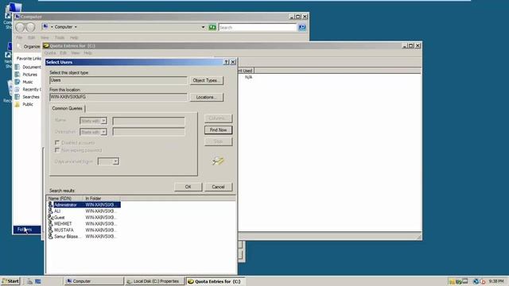Viewport: 509px width, 286px height.
Task: Open the Tools menu in Computer window
Action: 60,37
